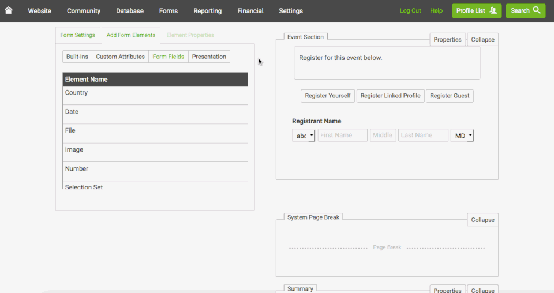Select the File element row

pyautogui.click(x=155, y=133)
